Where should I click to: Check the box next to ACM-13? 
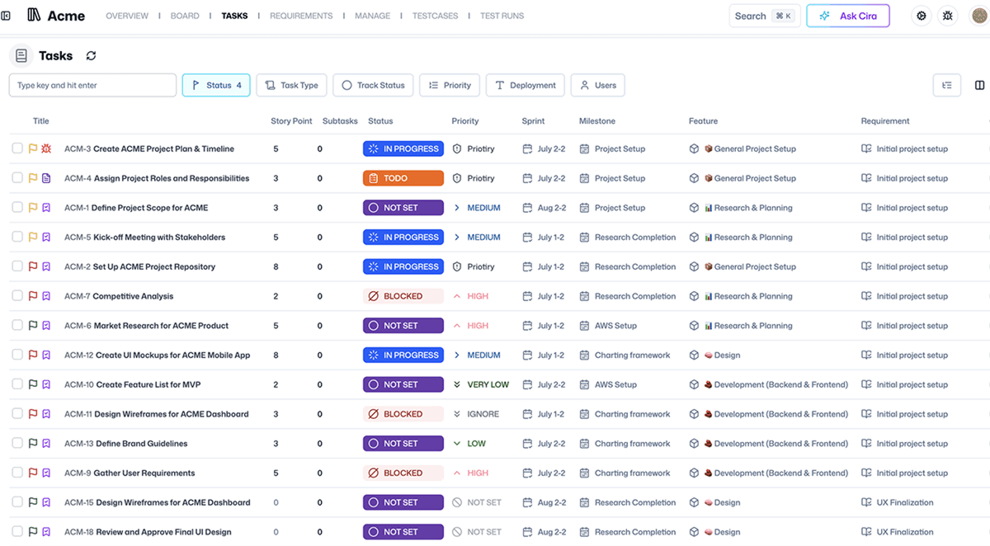[17, 443]
